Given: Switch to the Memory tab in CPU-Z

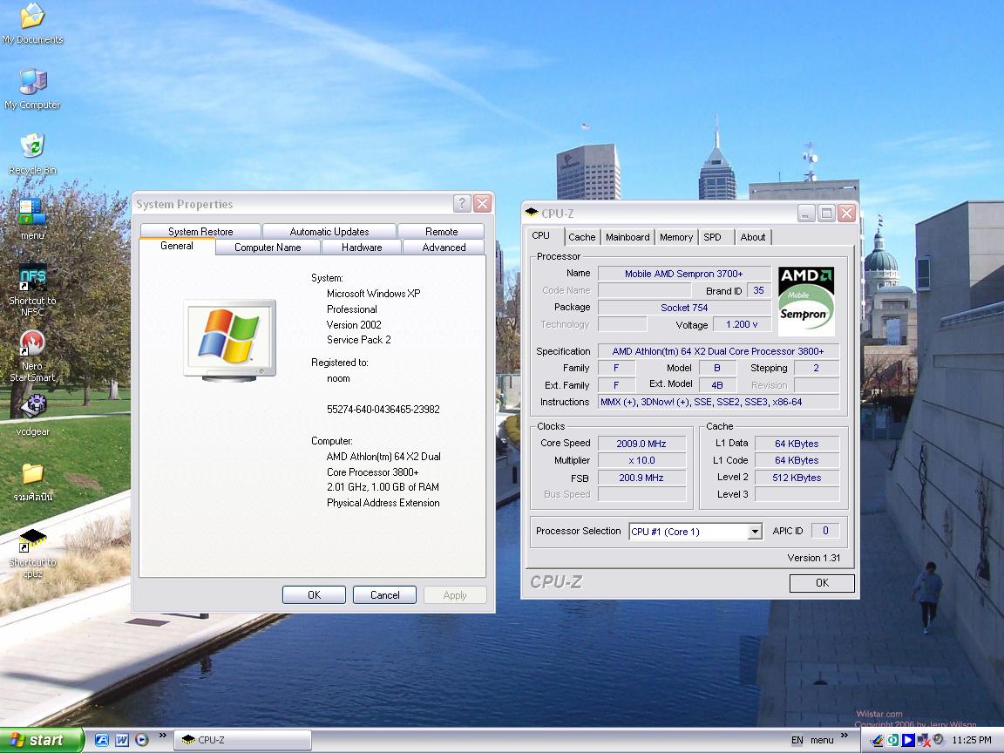Looking at the screenshot, I should point(676,237).
